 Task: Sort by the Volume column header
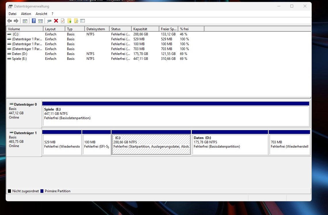click(x=25, y=29)
